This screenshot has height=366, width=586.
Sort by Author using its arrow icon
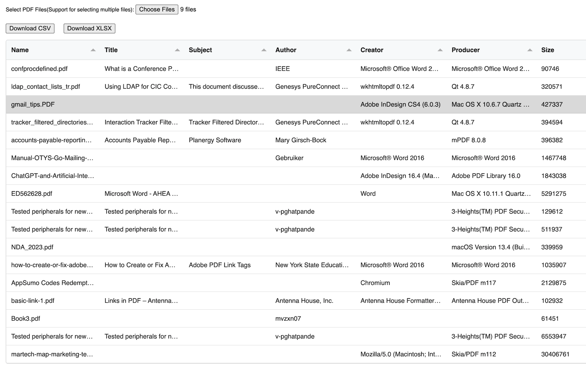349,50
